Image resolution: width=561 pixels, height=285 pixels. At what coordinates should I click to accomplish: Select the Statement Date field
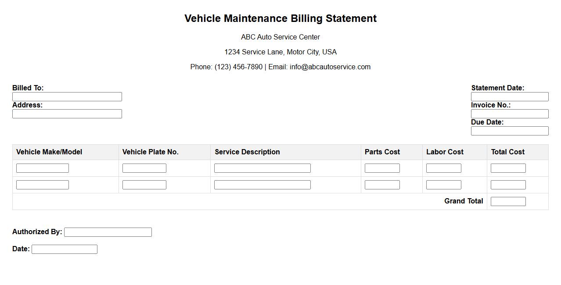click(x=510, y=97)
